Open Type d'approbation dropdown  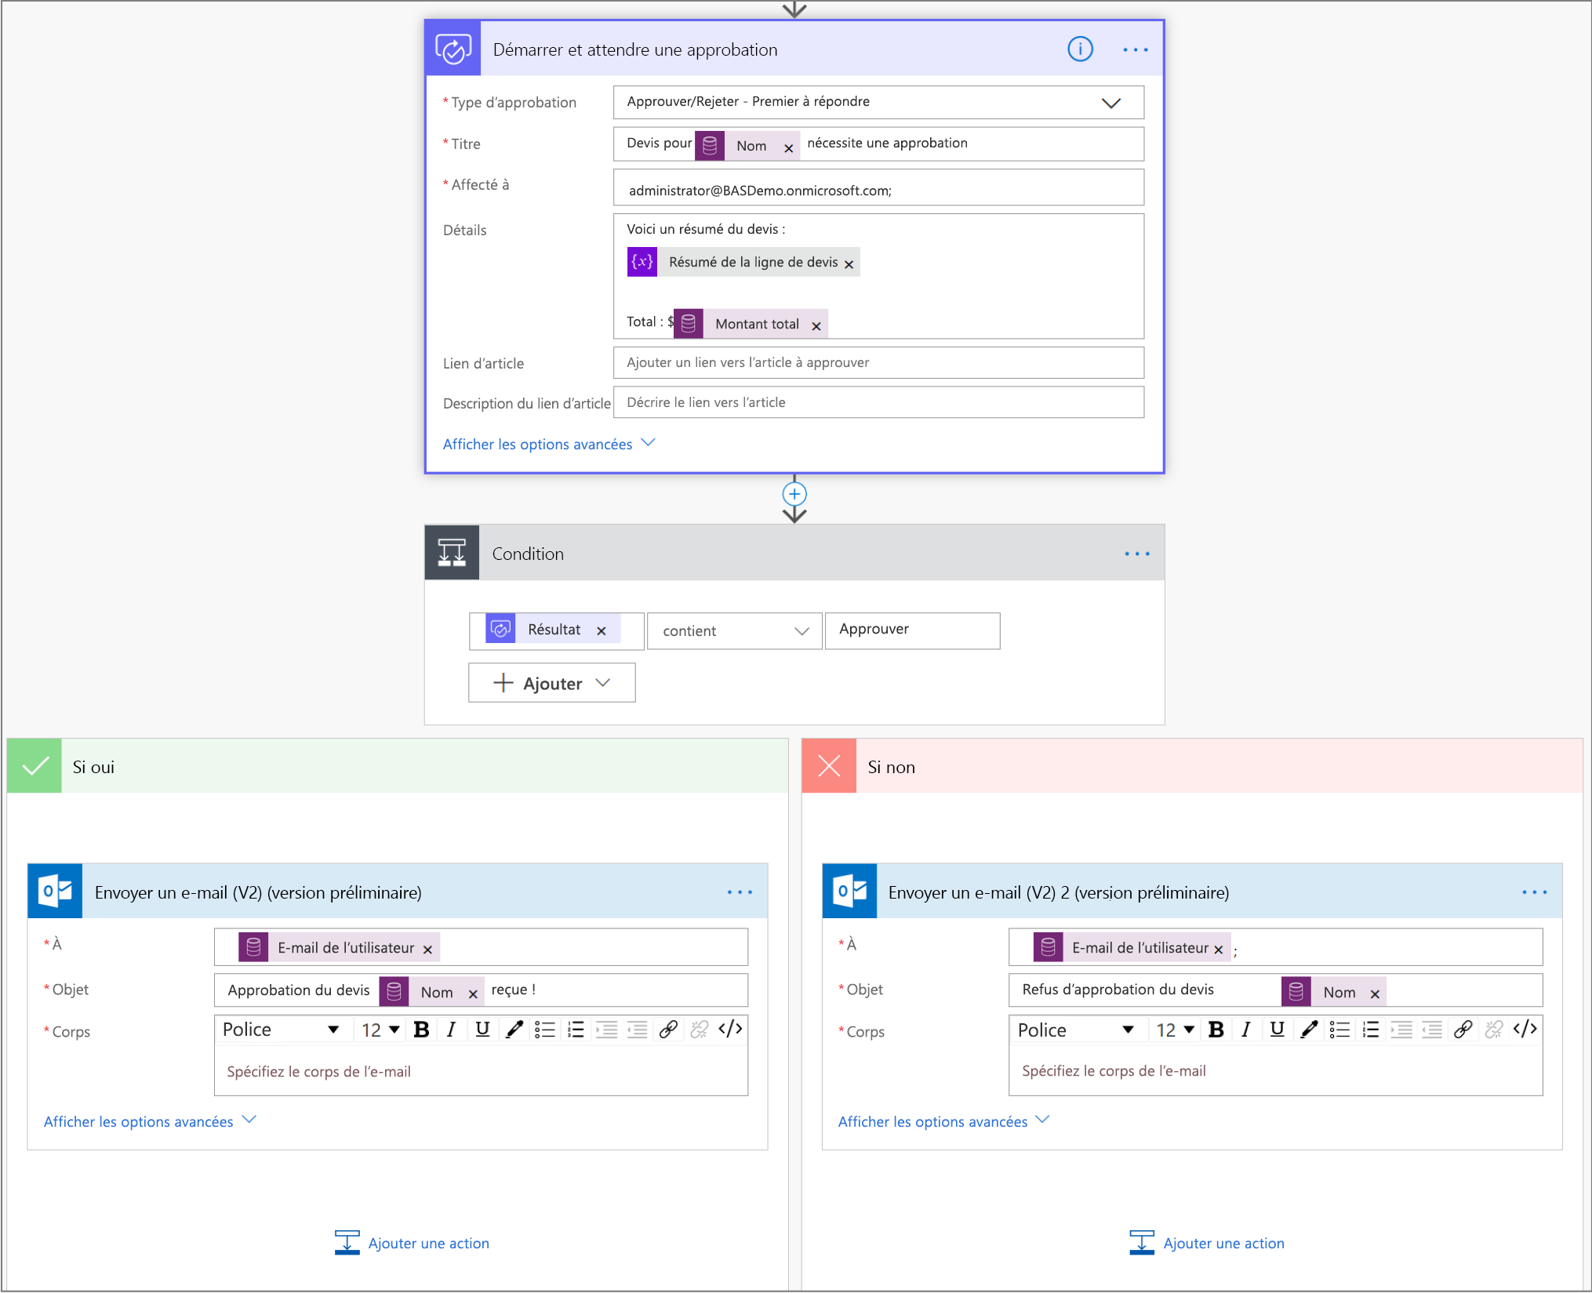[x=878, y=102]
